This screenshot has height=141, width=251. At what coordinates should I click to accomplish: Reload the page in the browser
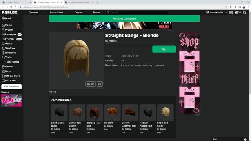point(11,7)
